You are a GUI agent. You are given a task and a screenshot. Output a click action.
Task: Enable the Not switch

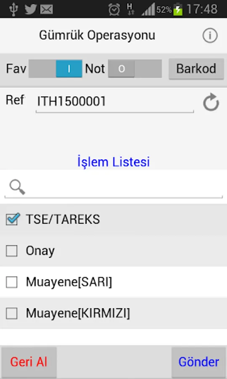[135, 69]
